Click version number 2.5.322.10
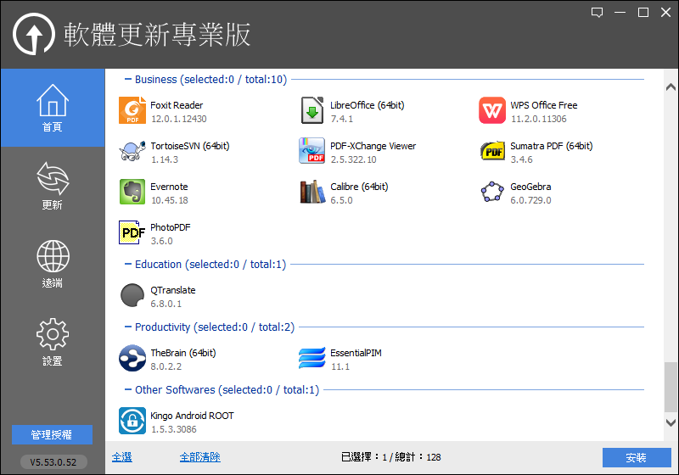The height and width of the screenshot is (475, 679). [353, 159]
